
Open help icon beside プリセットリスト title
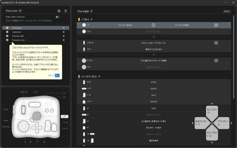point(20,11)
